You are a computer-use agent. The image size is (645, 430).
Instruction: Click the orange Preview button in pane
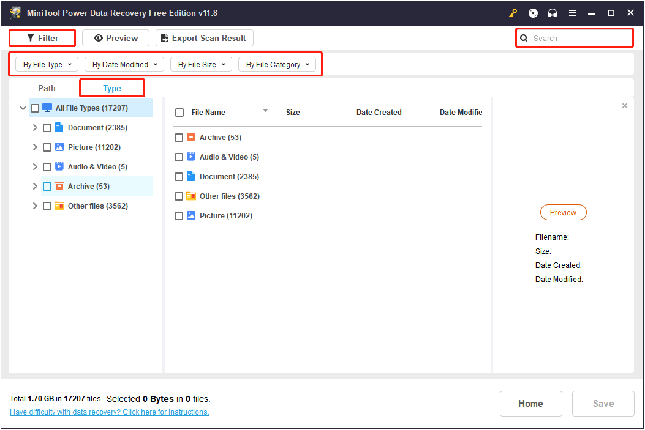pyautogui.click(x=563, y=213)
